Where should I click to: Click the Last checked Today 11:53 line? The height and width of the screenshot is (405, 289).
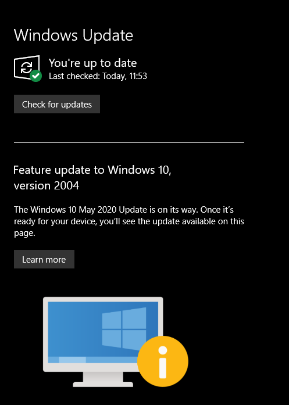(98, 76)
